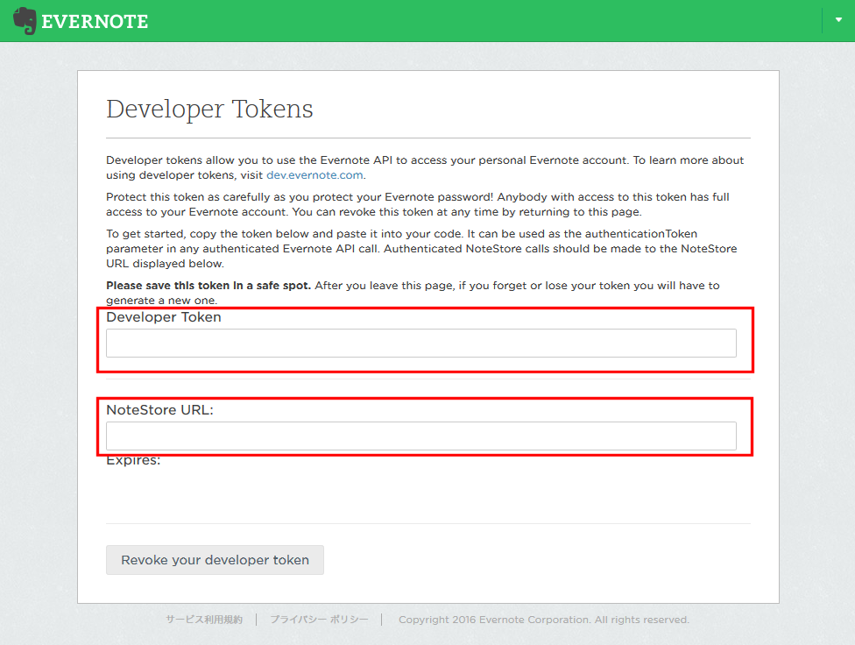This screenshot has height=645, width=855.
Task: Click the Developer Tokens page heading
Action: 209,109
